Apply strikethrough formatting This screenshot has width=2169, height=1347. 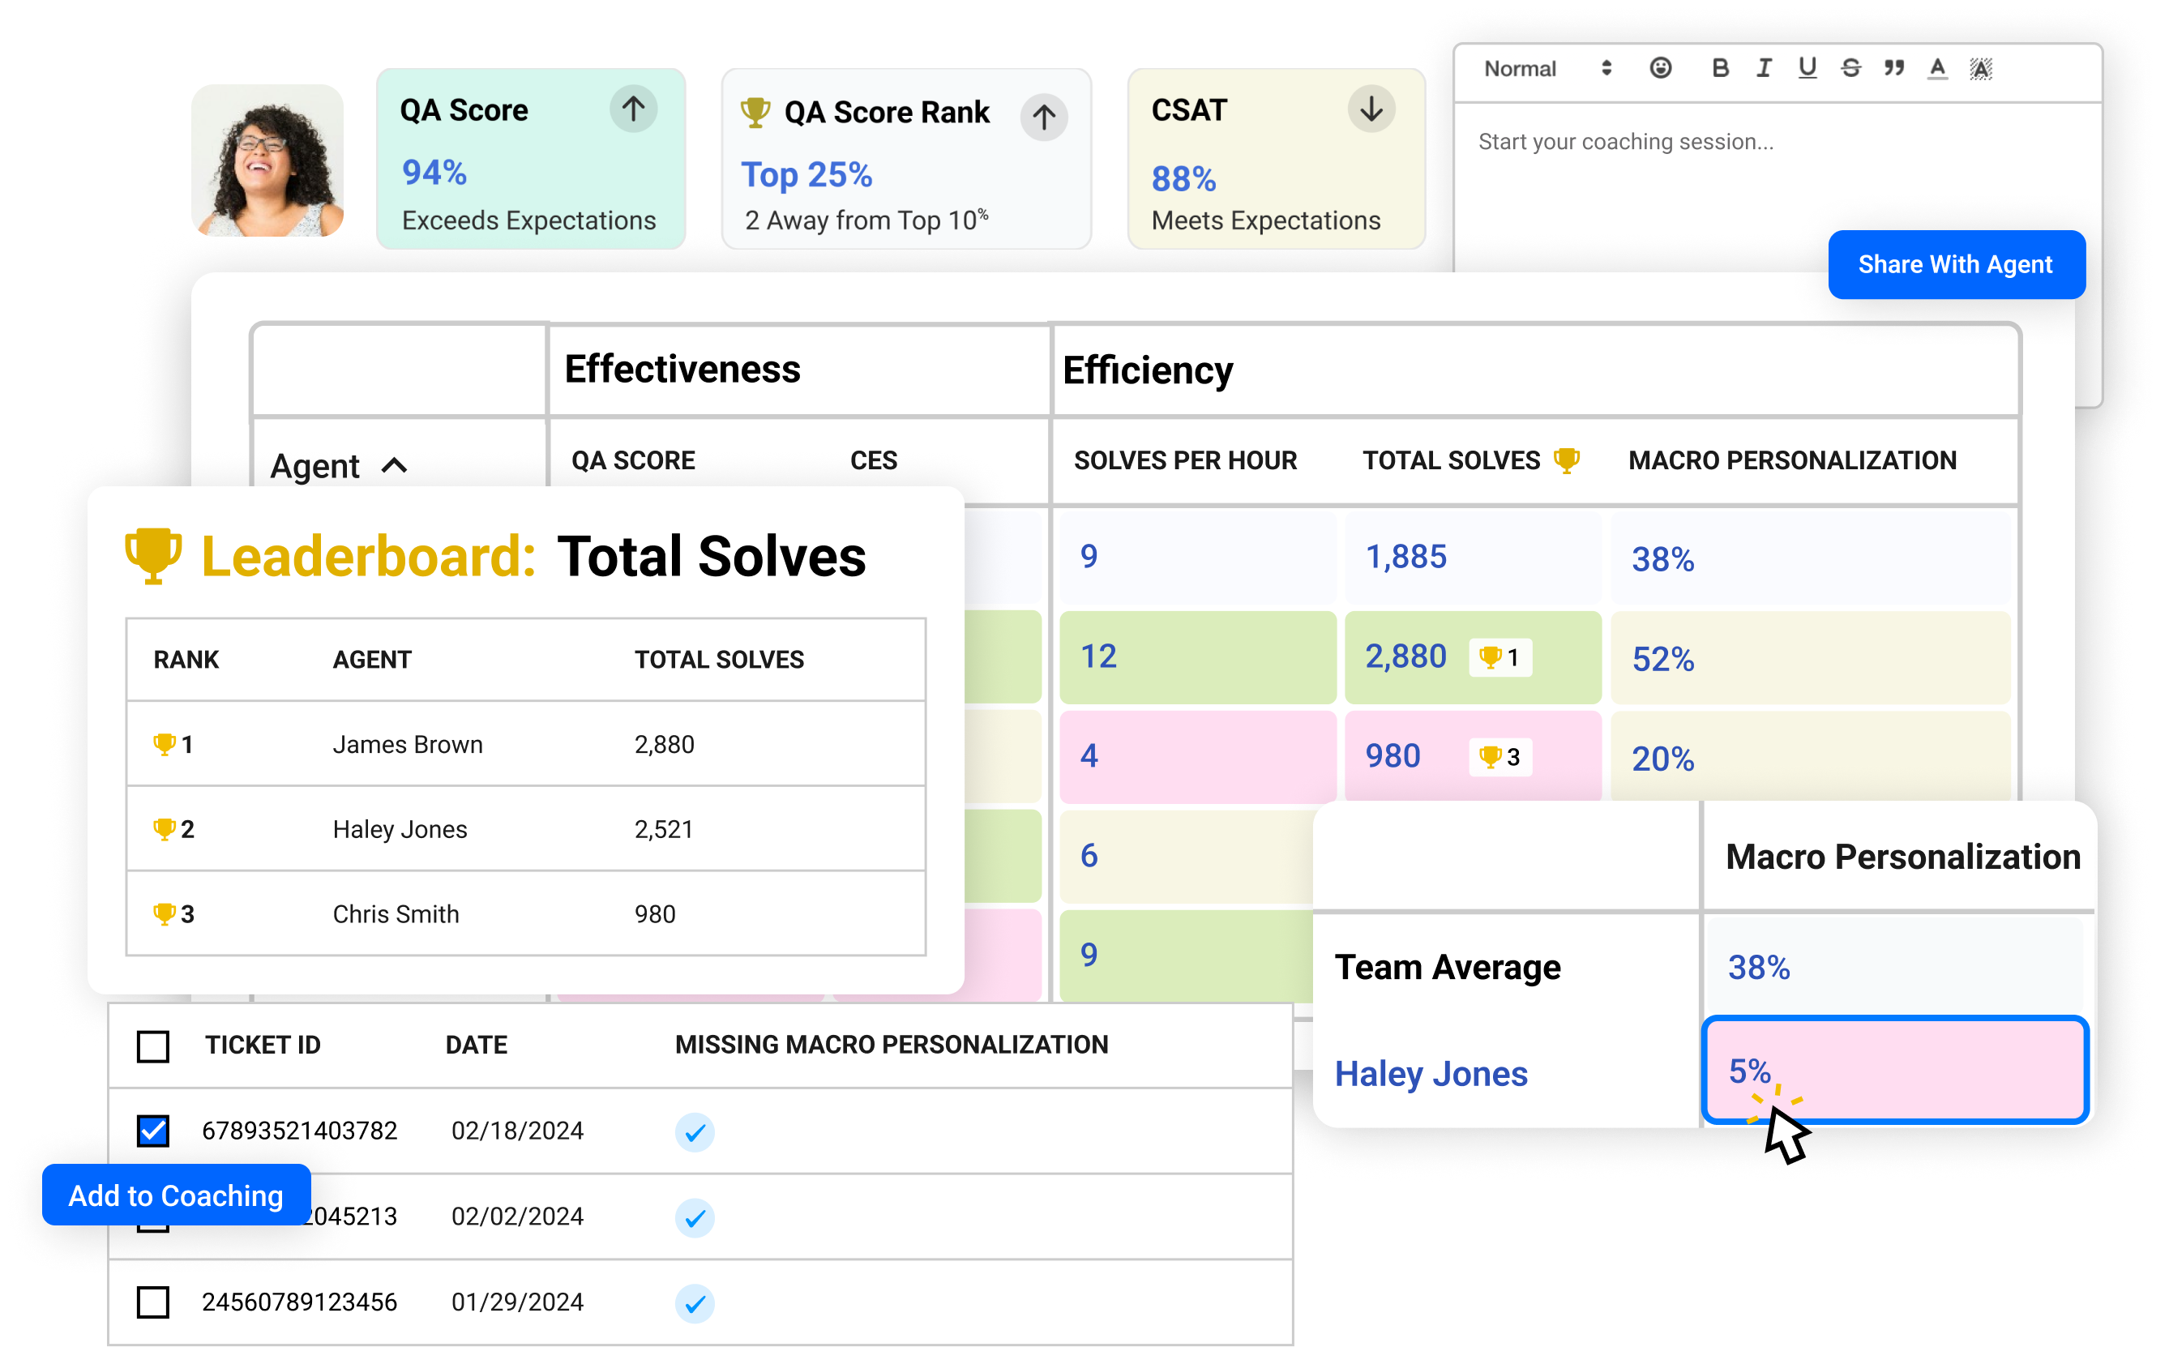click(x=1850, y=69)
